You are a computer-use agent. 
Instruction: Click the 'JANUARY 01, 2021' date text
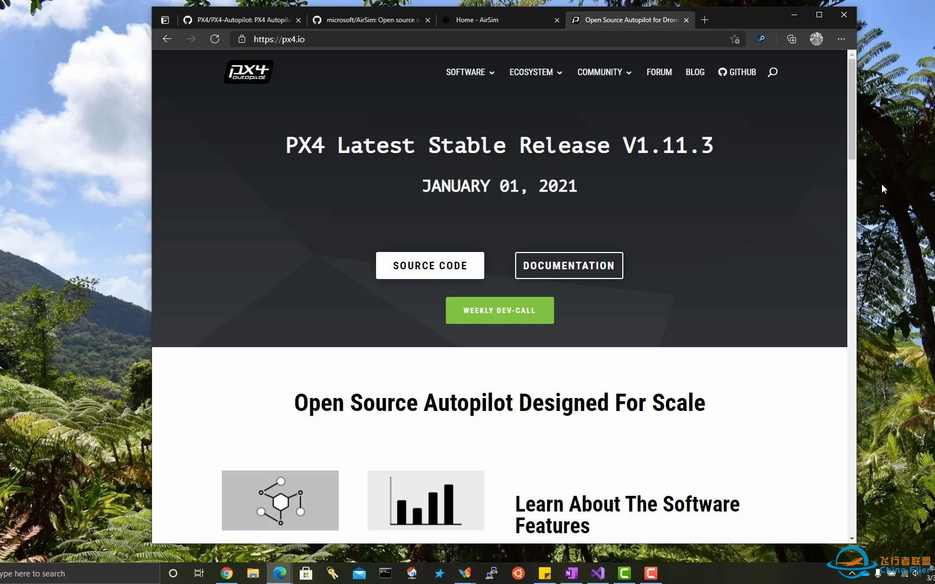point(499,186)
